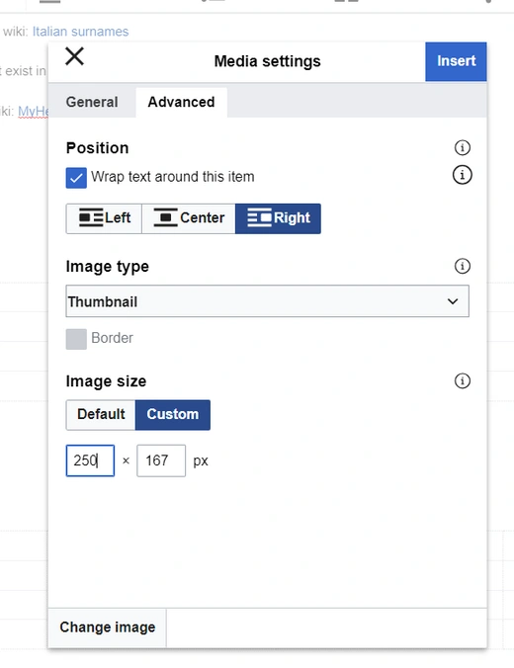Uncheck Wrap text around this item
514x668 pixels.
coord(76,178)
